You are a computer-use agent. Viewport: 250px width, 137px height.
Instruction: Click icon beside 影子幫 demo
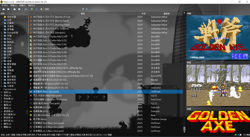click(x=31, y=119)
